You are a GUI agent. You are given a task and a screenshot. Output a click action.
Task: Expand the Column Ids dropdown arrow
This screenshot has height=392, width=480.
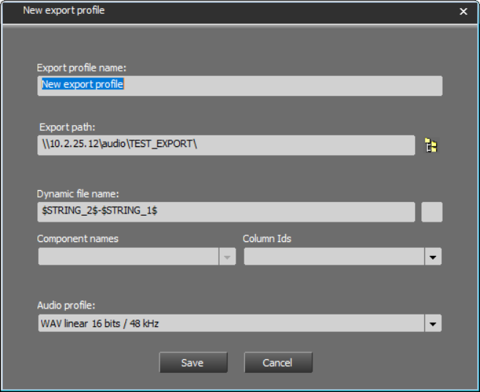tap(433, 257)
